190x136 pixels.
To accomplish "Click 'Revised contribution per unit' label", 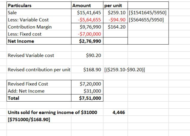I will pos(39,70).
